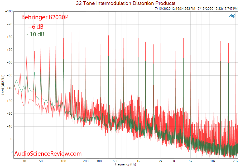
Task: Click the "-10" level axis tick label
Action: 10,152
